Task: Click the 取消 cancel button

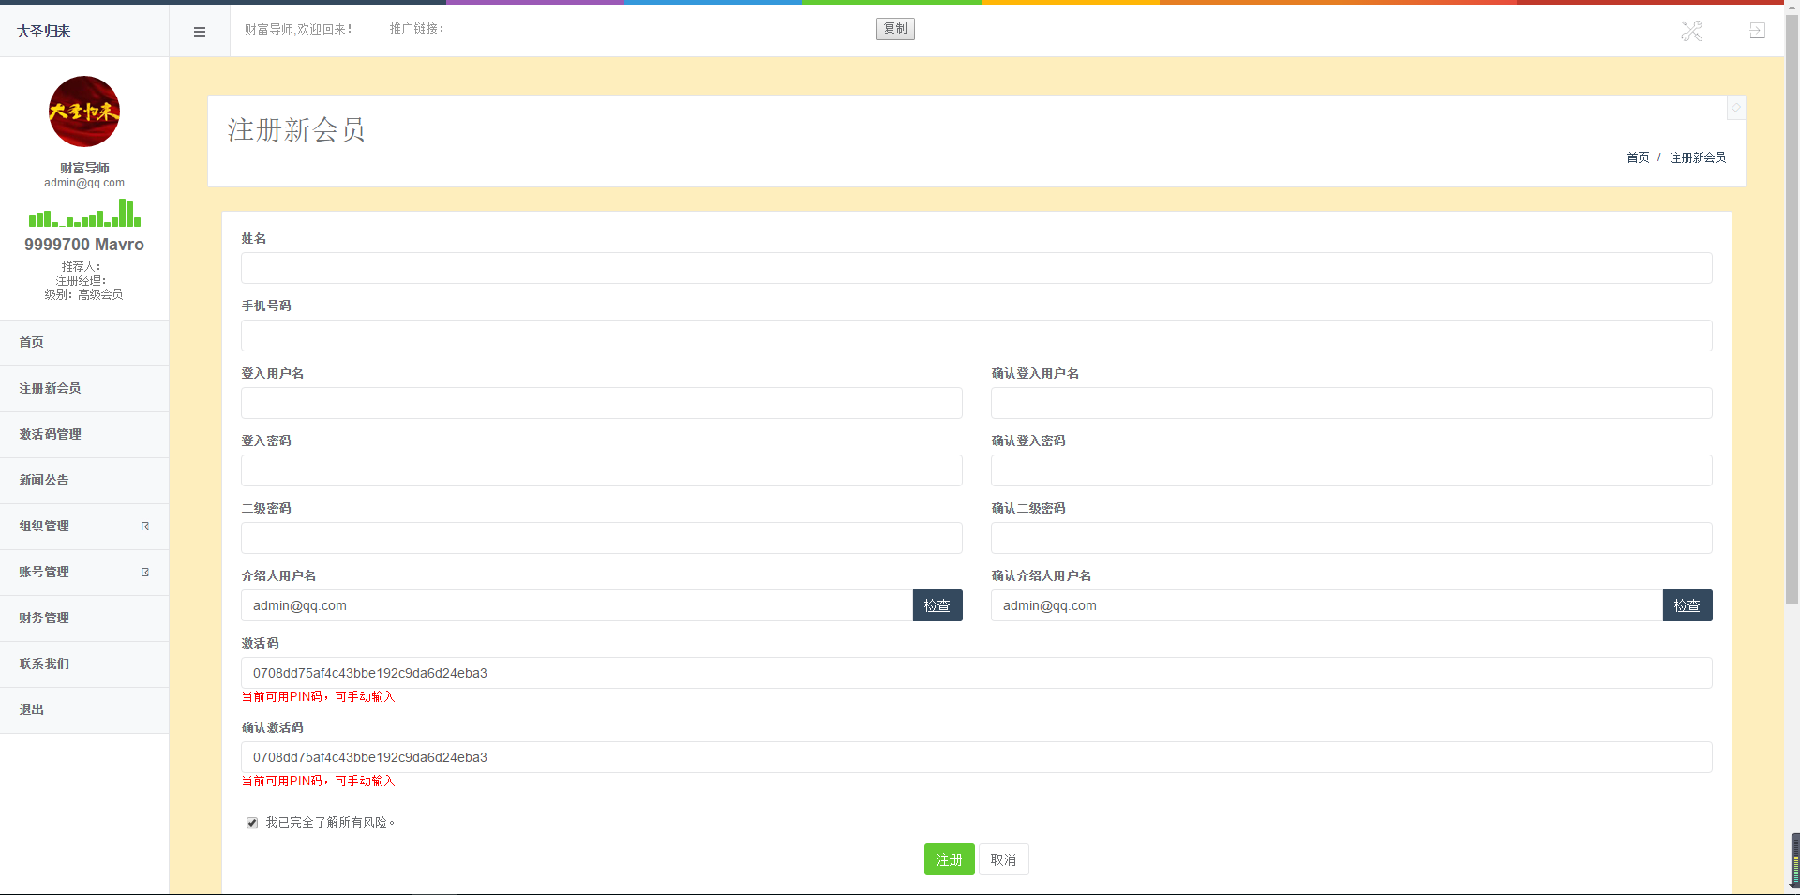Action: 1003,859
